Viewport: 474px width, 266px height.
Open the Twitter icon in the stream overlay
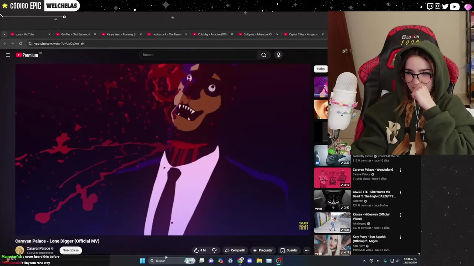(445, 6)
